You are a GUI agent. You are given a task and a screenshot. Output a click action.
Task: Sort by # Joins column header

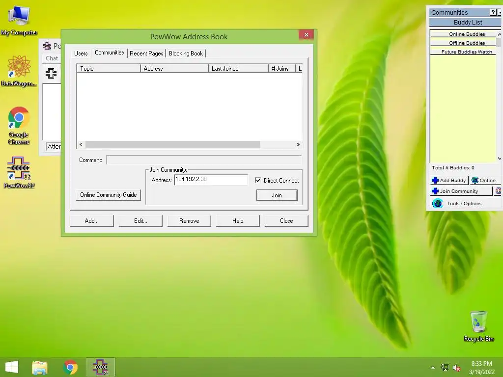point(281,68)
